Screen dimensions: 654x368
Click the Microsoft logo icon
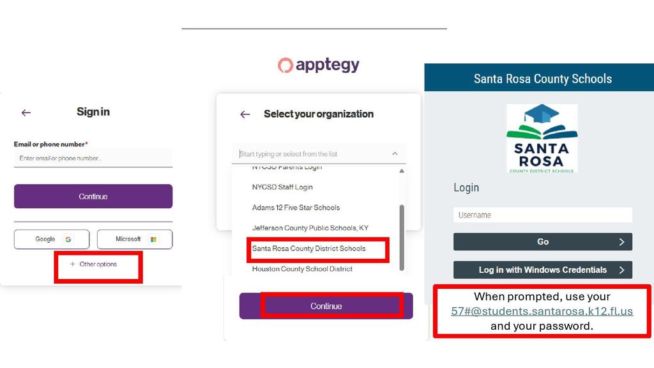tap(153, 240)
